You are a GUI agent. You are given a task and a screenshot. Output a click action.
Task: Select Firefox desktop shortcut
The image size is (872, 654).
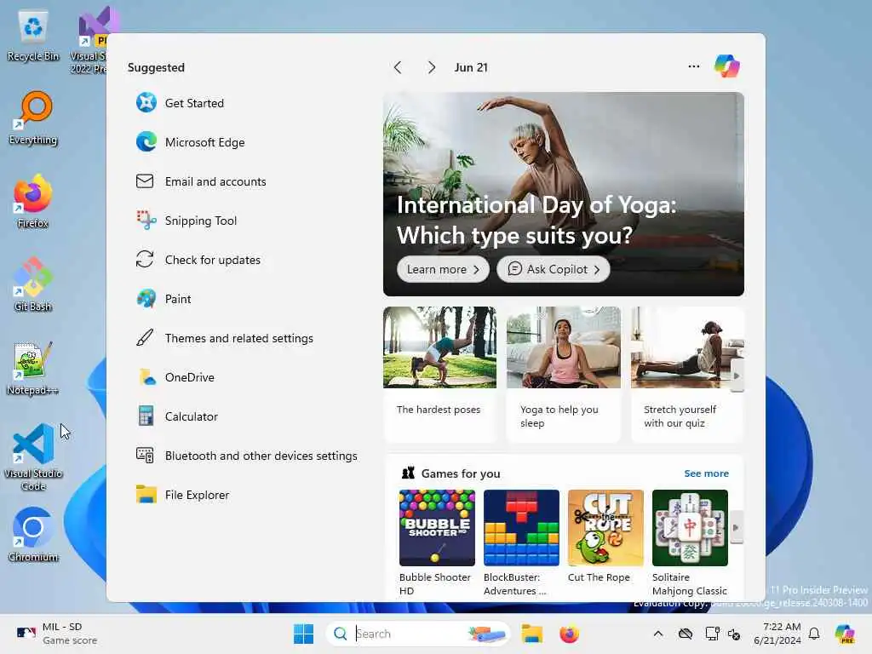(x=33, y=202)
